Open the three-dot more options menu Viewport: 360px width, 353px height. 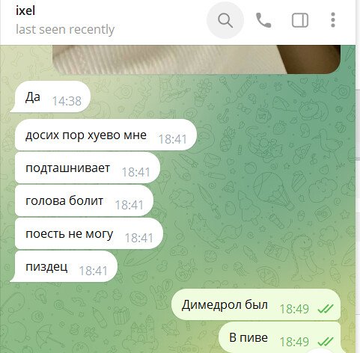tap(333, 20)
